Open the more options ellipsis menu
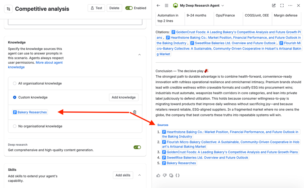Image resolution: width=304 pixels, height=188 pixels. (290, 5)
